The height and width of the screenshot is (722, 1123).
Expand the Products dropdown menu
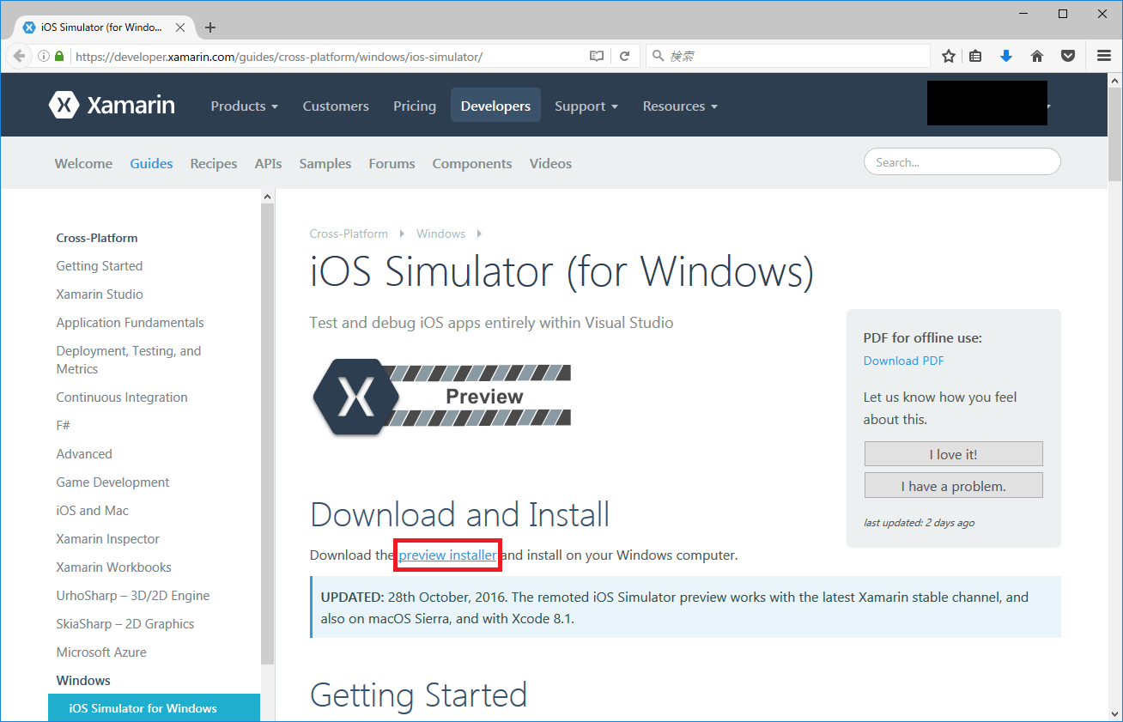(x=245, y=106)
